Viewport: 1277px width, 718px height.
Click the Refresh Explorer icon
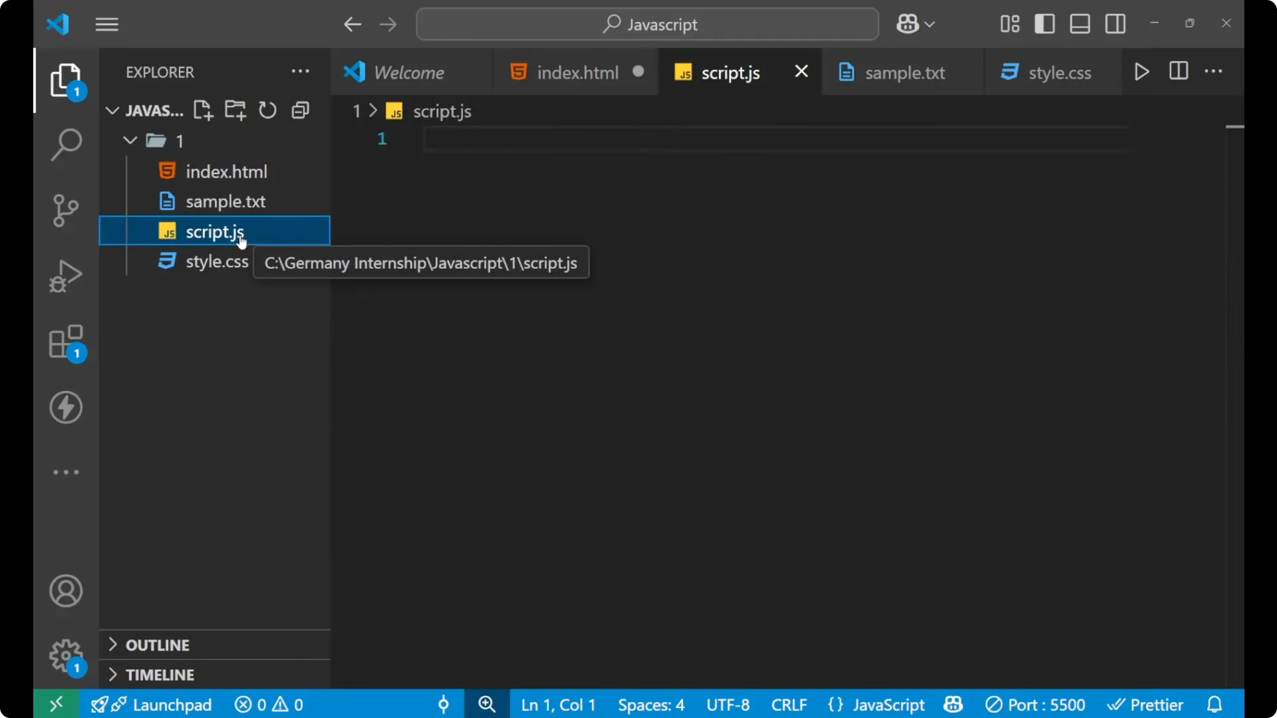267,110
